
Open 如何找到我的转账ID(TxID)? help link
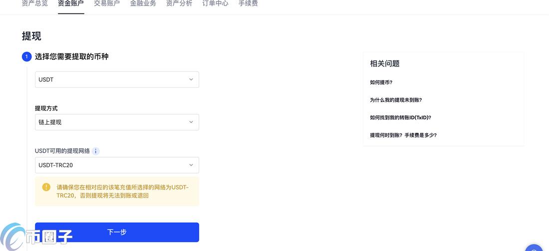[x=401, y=118]
